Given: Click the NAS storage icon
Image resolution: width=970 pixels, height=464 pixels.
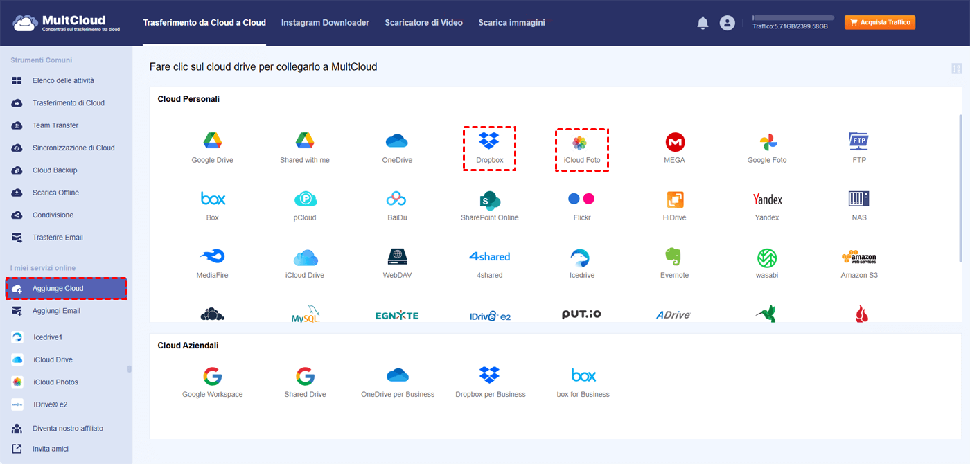Looking at the screenshot, I should pos(859,199).
